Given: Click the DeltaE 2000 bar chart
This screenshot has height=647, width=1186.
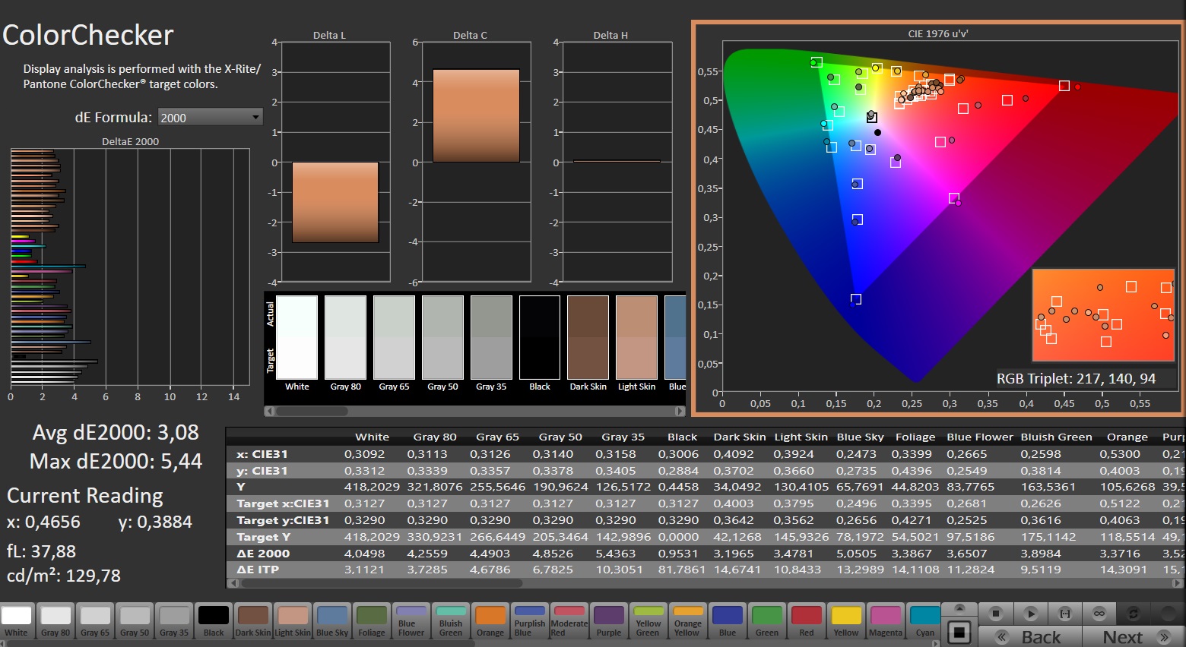Looking at the screenshot, I should pyautogui.click(x=130, y=266).
